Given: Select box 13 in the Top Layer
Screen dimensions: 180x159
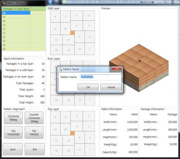Looking at the screenshot, I should pyautogui.click(x=68, y=140).
